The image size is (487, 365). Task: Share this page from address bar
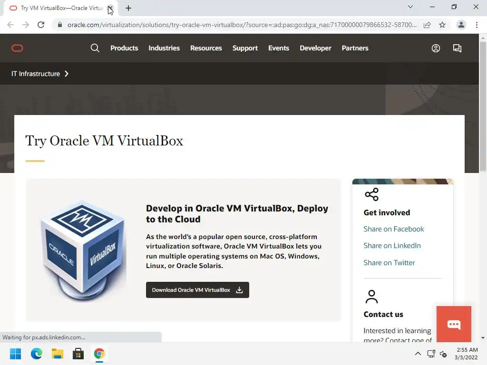pos(427,25)
